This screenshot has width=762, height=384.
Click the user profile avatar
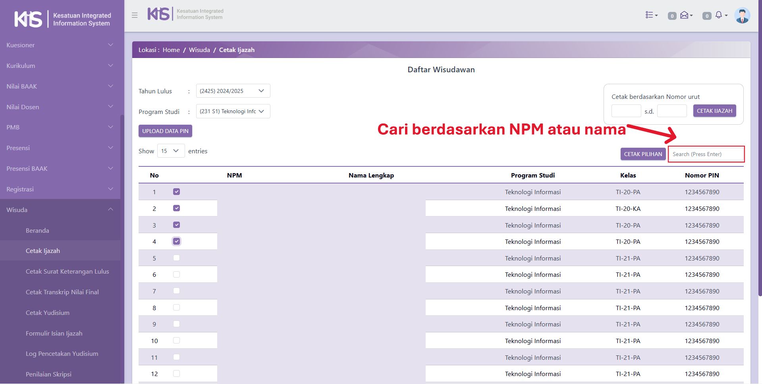click(x=742, y=16)
